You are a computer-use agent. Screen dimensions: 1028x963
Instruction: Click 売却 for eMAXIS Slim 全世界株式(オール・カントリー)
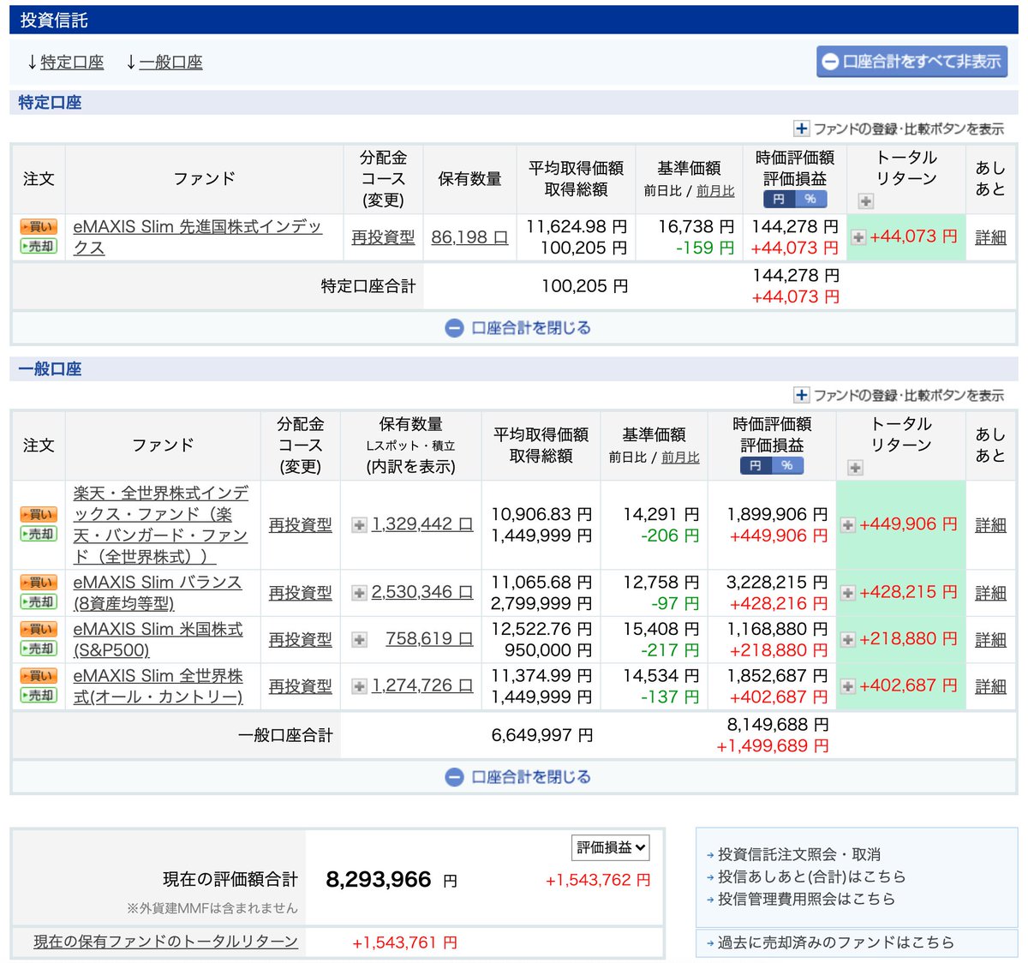(39, 696)
